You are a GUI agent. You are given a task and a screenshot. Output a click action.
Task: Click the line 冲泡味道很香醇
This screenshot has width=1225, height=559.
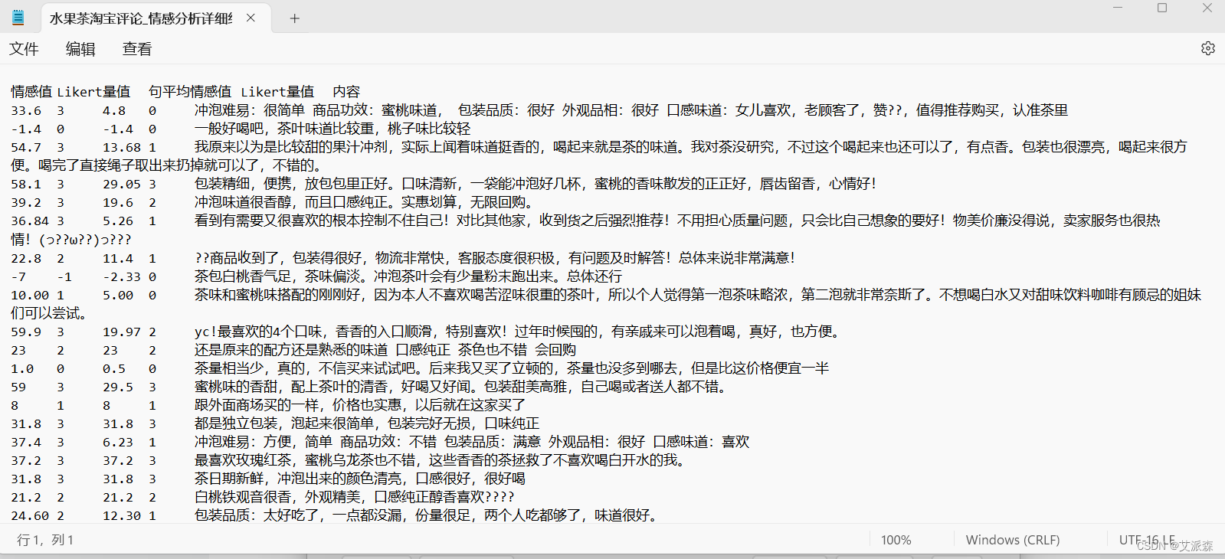(272, 202)
